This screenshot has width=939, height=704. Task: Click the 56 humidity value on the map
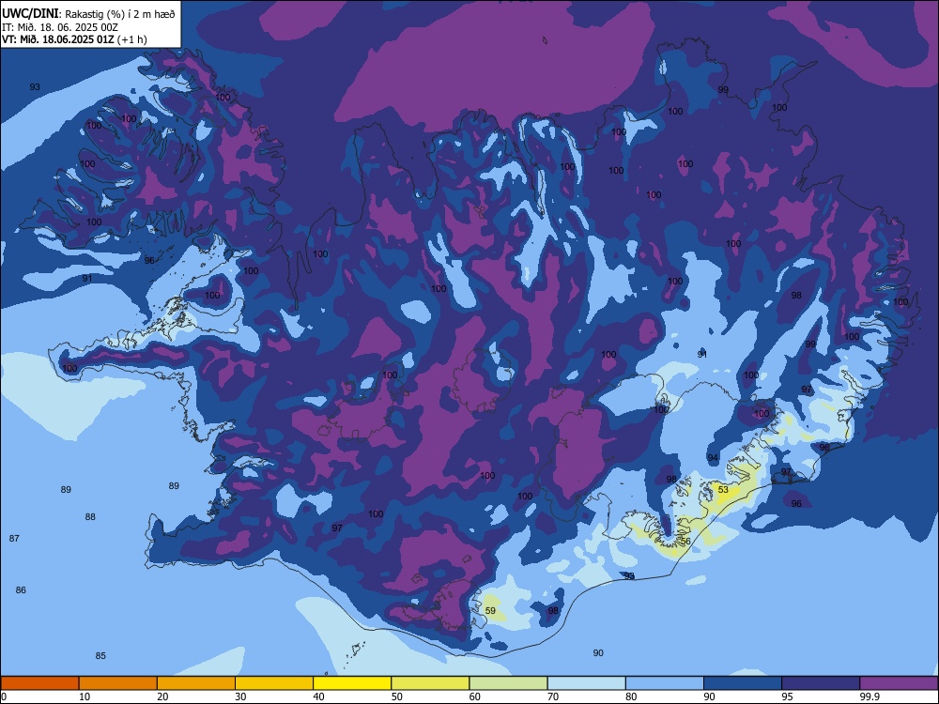(685, 542)
